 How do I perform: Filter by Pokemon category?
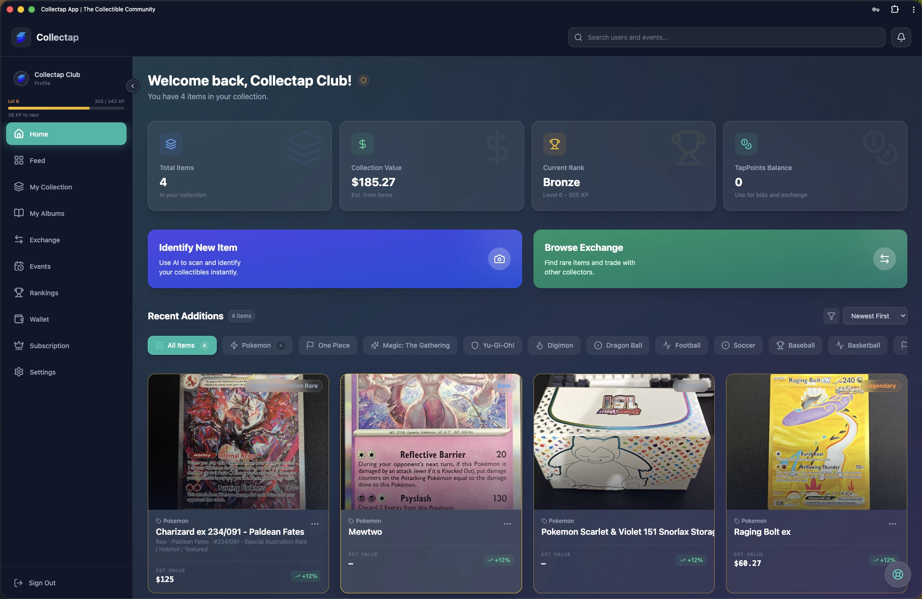pyautogui.click(x=257, y=345)
